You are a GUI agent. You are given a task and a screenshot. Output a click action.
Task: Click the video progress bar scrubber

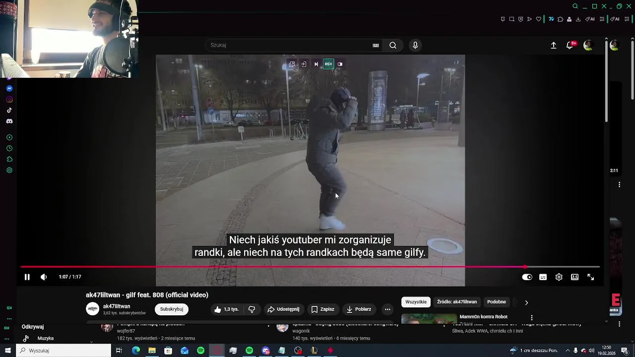525,267
